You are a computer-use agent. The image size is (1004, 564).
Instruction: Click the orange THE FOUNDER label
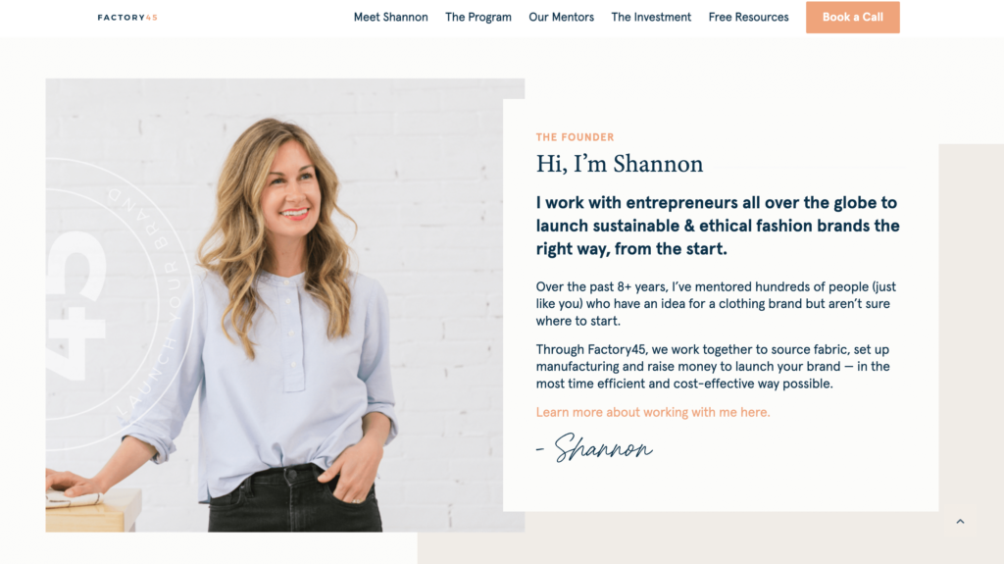(x=575, y=137)
